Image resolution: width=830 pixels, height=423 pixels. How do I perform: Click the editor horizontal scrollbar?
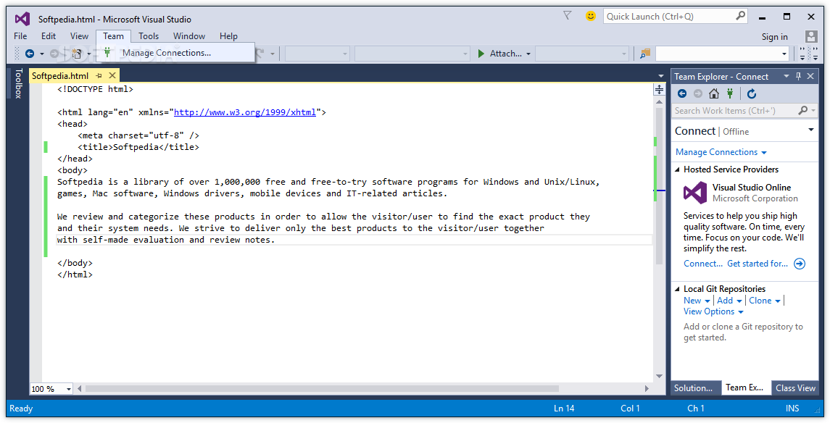(x=322, y=389)
